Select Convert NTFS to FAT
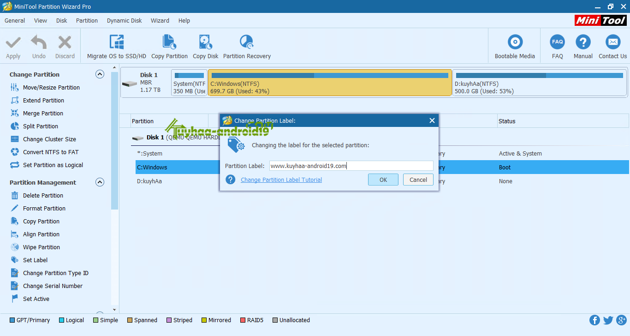Image resolution: width=630 pixels, height=336 pixels. pyautogui.click(x=51, y=152)
